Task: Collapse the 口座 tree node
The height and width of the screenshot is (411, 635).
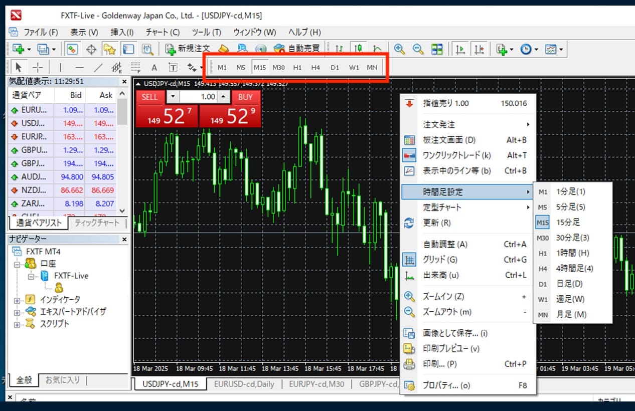Action: coord(17,264)
